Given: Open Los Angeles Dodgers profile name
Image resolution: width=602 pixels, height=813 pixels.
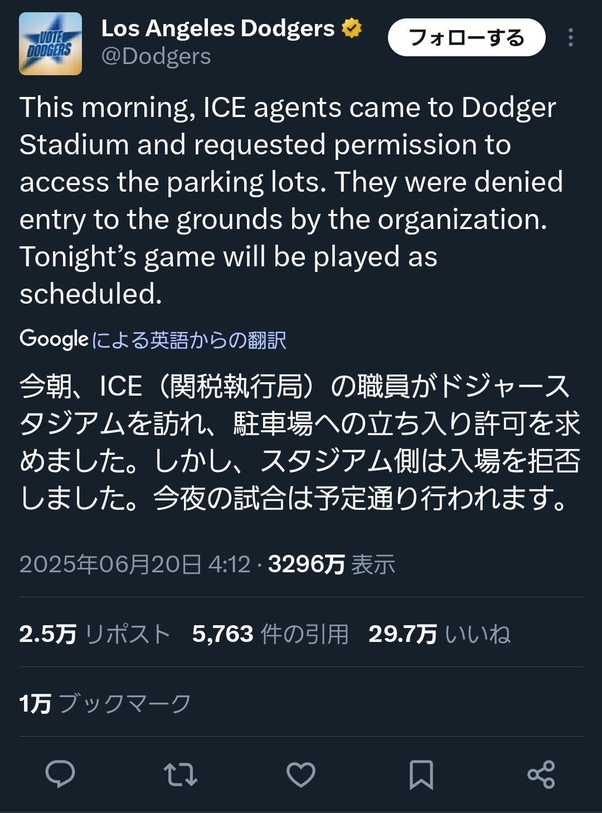Looking at the screenshot, I should click(x=217, y=28).
